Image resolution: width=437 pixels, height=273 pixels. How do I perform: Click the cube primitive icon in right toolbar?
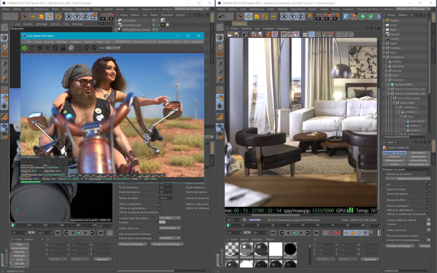click(x=346, y=17)
